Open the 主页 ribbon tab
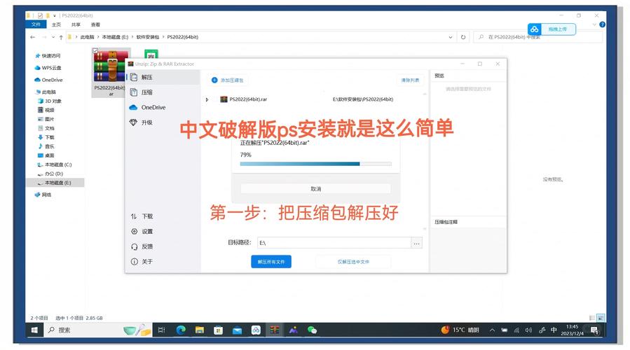This screenshot has width=630, height=350. coord(56,24)
